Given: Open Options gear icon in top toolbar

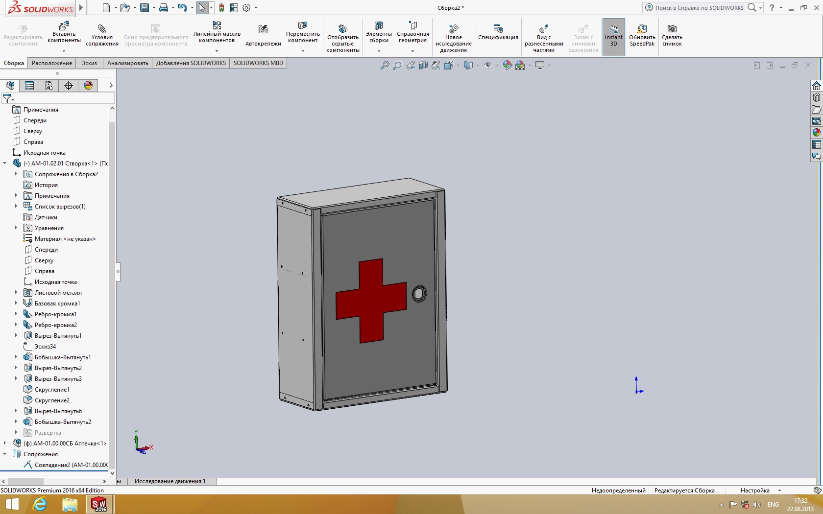Looking at the screenshot, I should pyautogui.click(x=246, y=8).
